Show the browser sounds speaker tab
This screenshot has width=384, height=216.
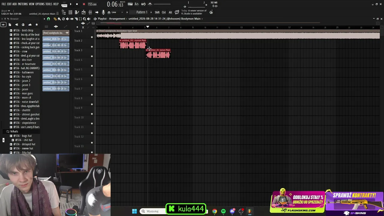point(16,25)
